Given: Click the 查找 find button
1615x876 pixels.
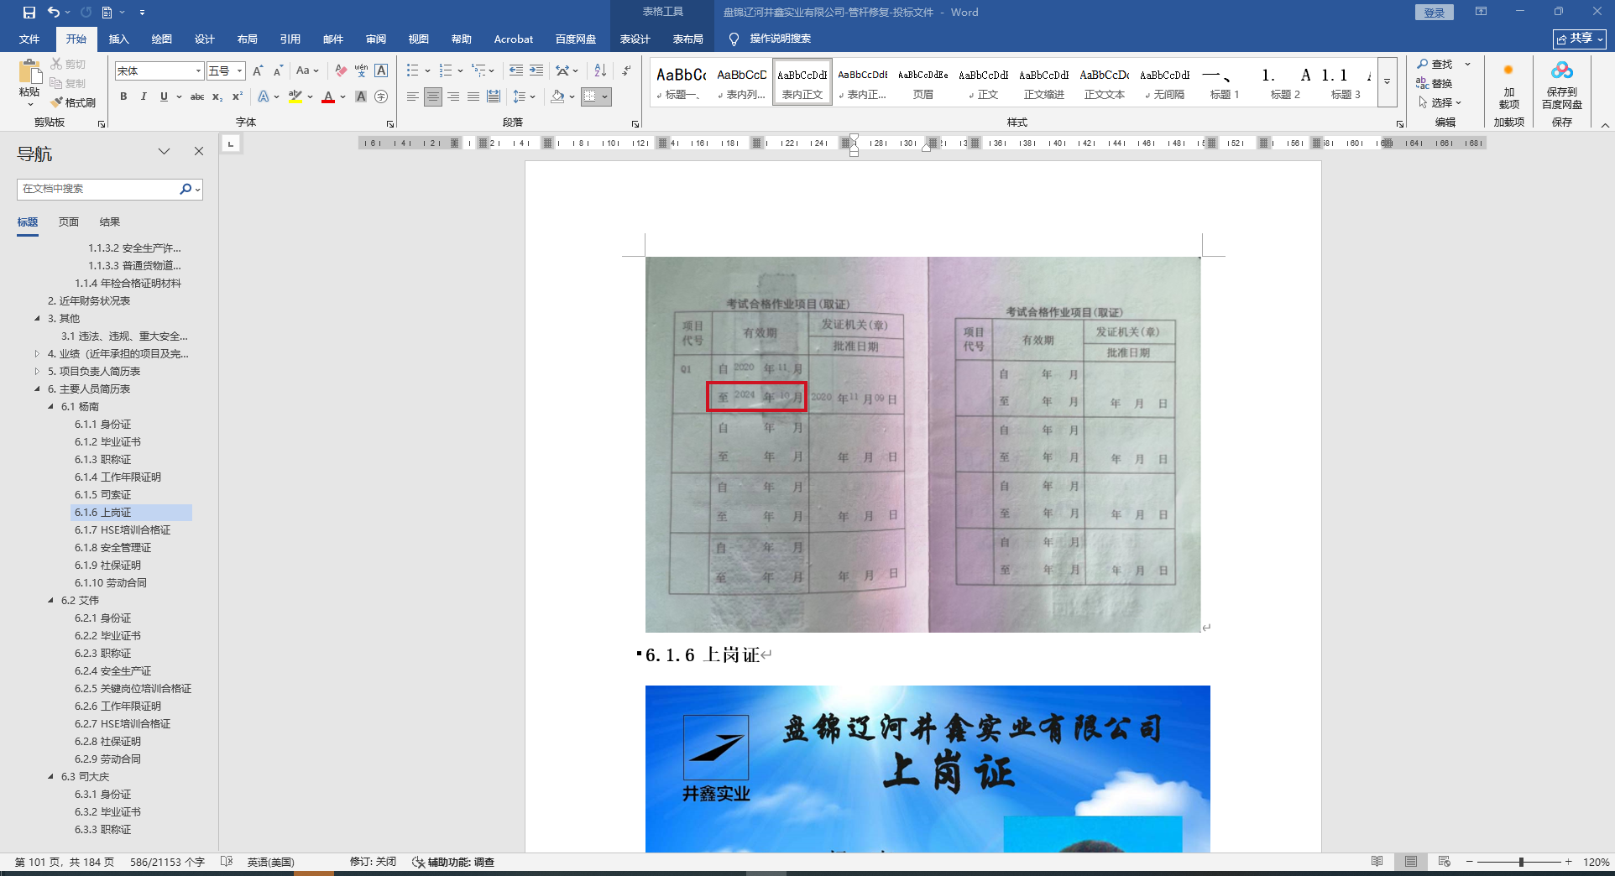Looking at the screenshot, I should 1435,65.
